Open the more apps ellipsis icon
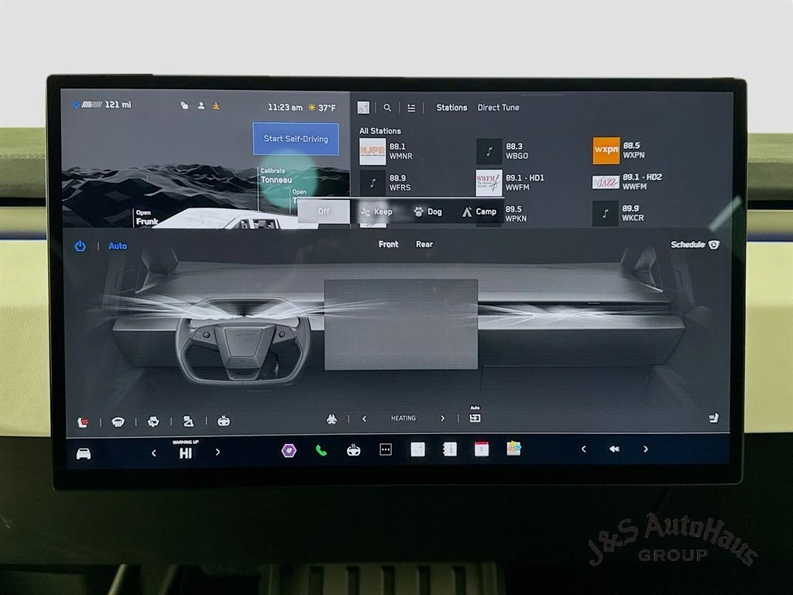 click(x=386, y=449)
